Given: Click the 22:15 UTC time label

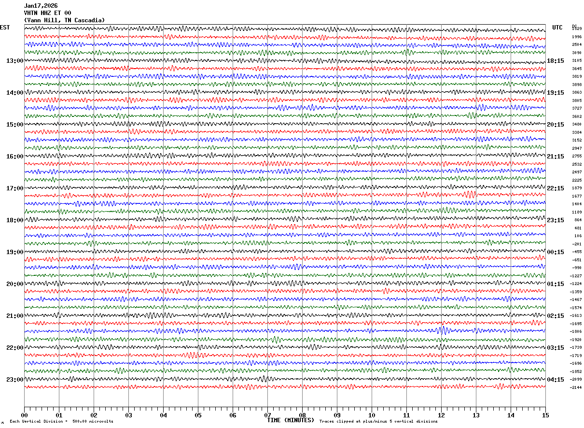Looking at the screenshot, I should click(556, 188).
